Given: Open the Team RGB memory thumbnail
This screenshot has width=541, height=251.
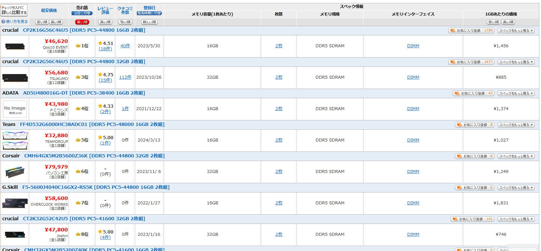Looking at the screenshot, I should coord(15,141).
